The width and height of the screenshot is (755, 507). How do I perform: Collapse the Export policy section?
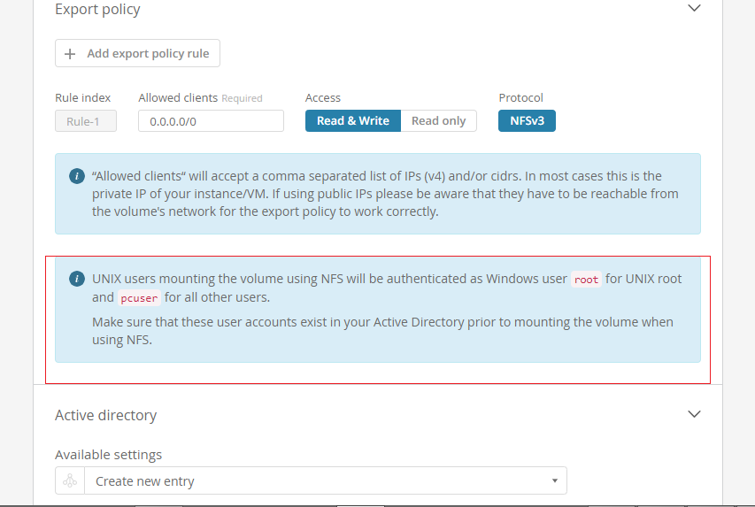point(694,8)
